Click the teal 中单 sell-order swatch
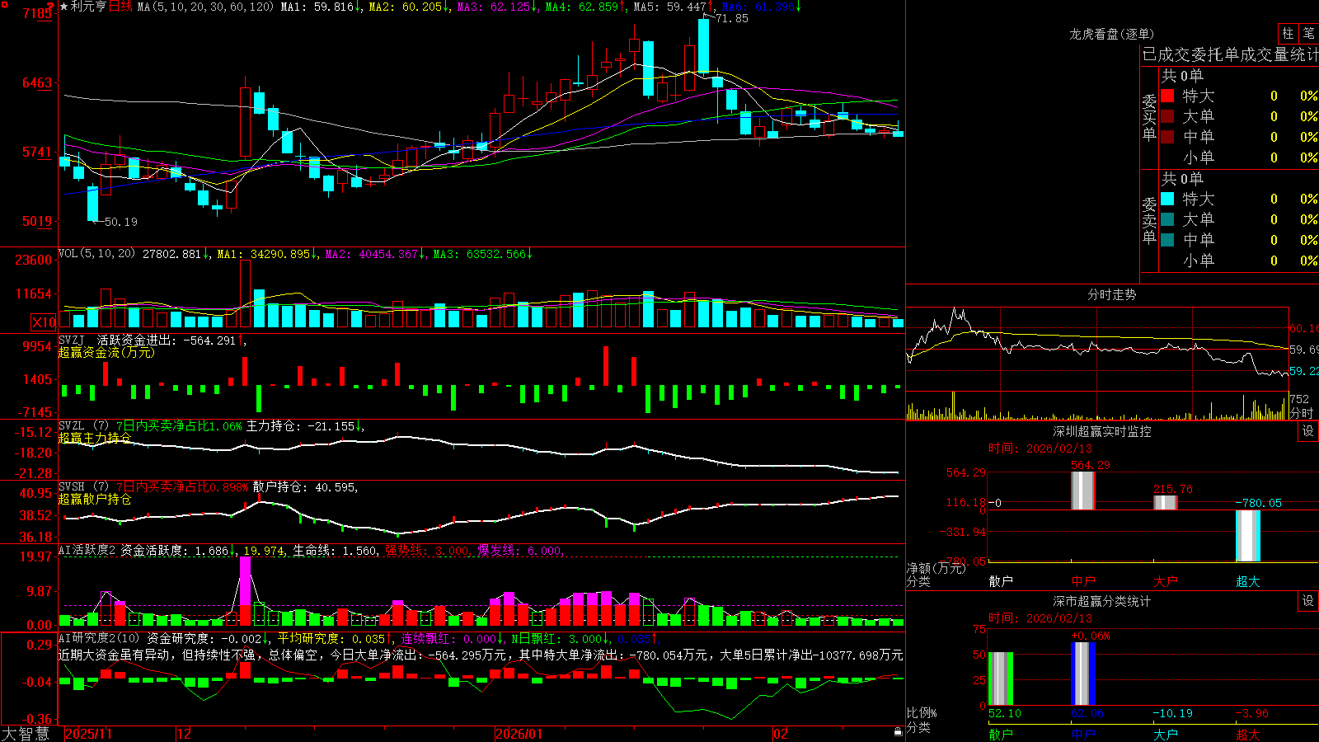This screenshot has height=742, width=1319. (x=1167, y=239)
